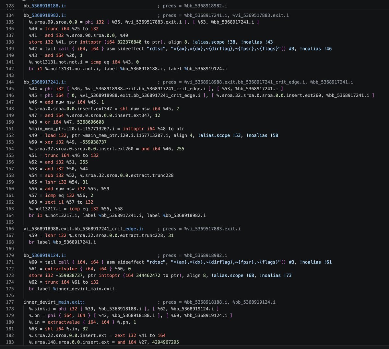Viewport: 389px width, 349px height.
Task: Click line number 166 in the gutter
Action: (x=10, y=229)
